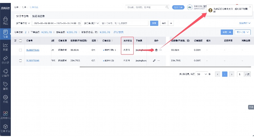254x139 pixels.
Task: Click the blue search button
Action: click(x=154, y=23)
